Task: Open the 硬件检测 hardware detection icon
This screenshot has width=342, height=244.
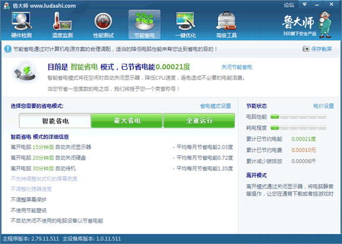Action: (x=21, y=25)
